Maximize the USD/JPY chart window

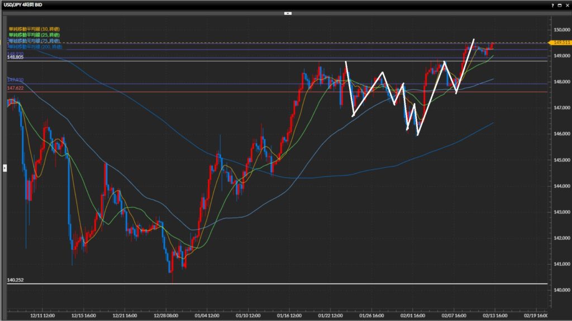559,4
